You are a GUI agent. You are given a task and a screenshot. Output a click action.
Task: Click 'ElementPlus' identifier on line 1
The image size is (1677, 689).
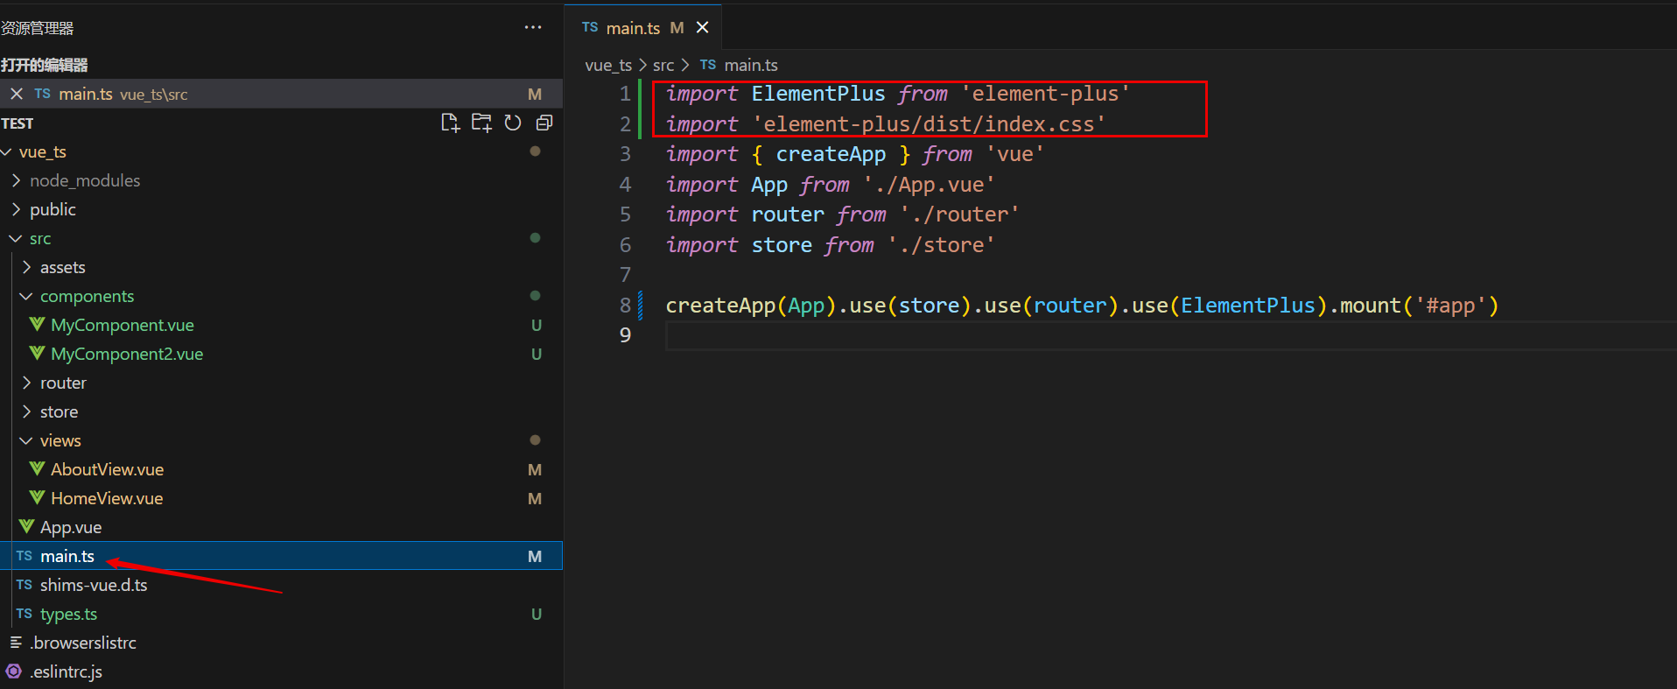click(x=818, y=94)
